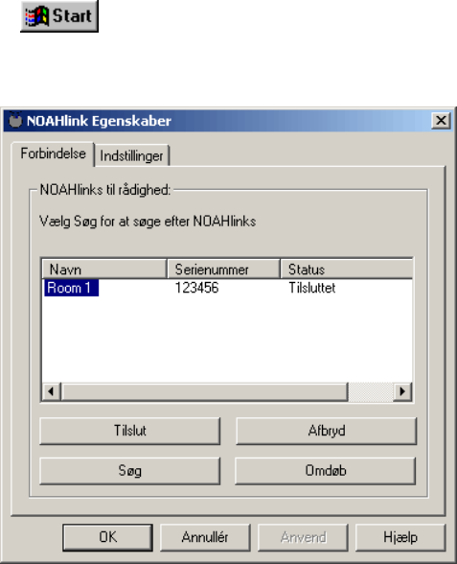This screenshot has height=564, width=457.
Task: Sort list by Navn column header
Action: [x=104, y=269]
